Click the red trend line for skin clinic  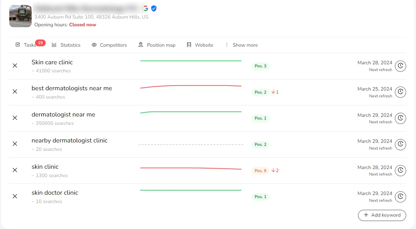point(191,168)
